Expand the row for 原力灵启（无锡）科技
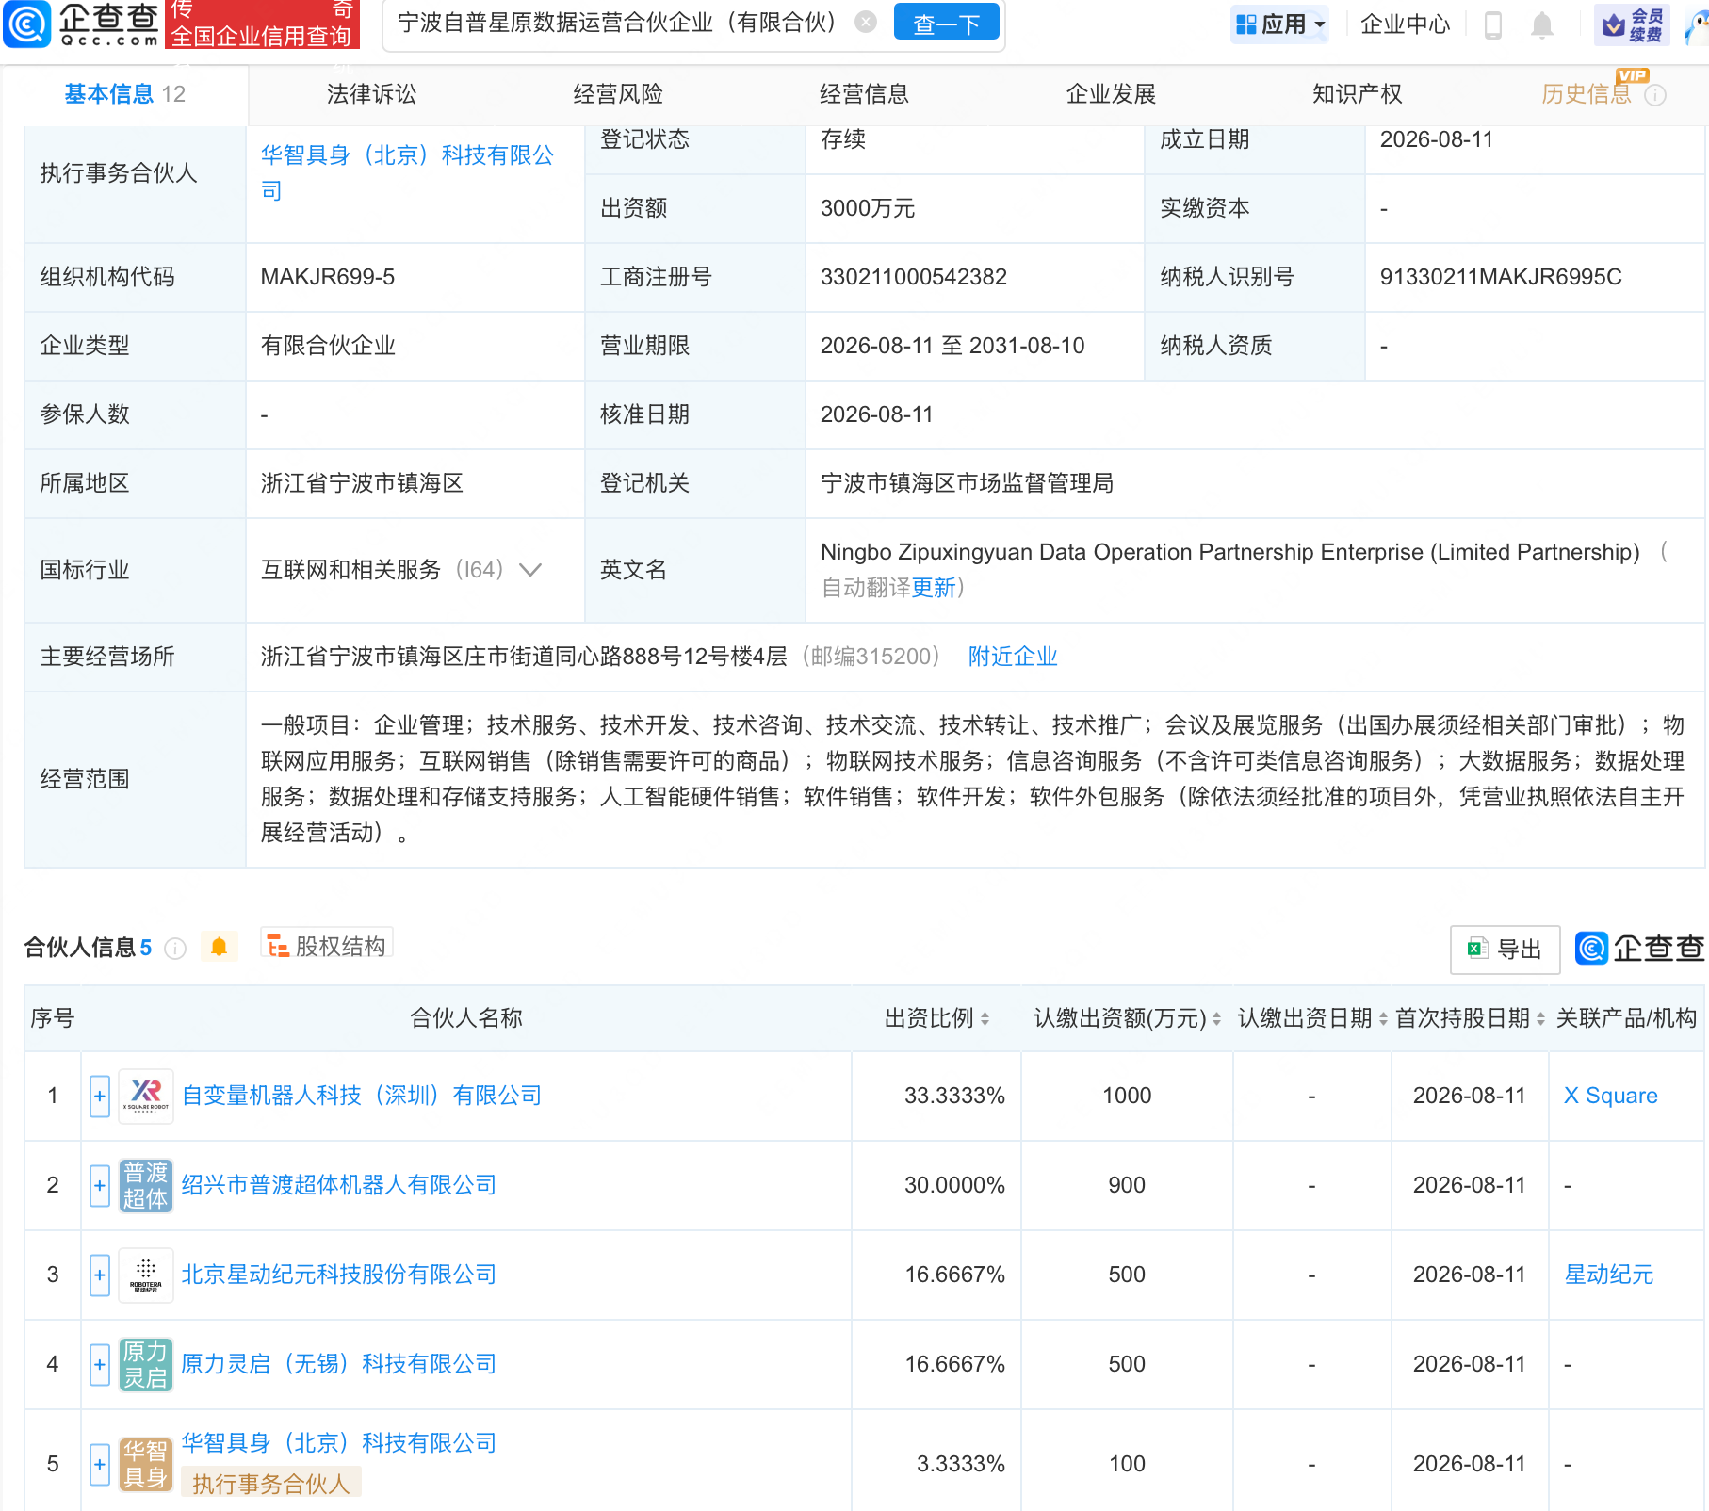The width and height of the screenshot is (1709, 1511). (100, 1364)
